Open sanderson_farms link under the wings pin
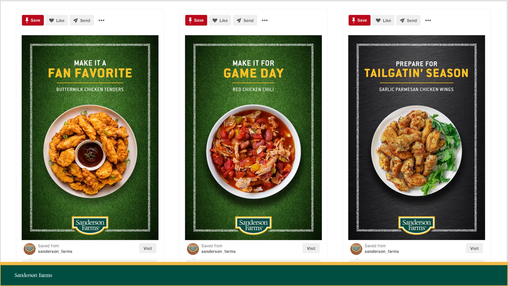 382,252
